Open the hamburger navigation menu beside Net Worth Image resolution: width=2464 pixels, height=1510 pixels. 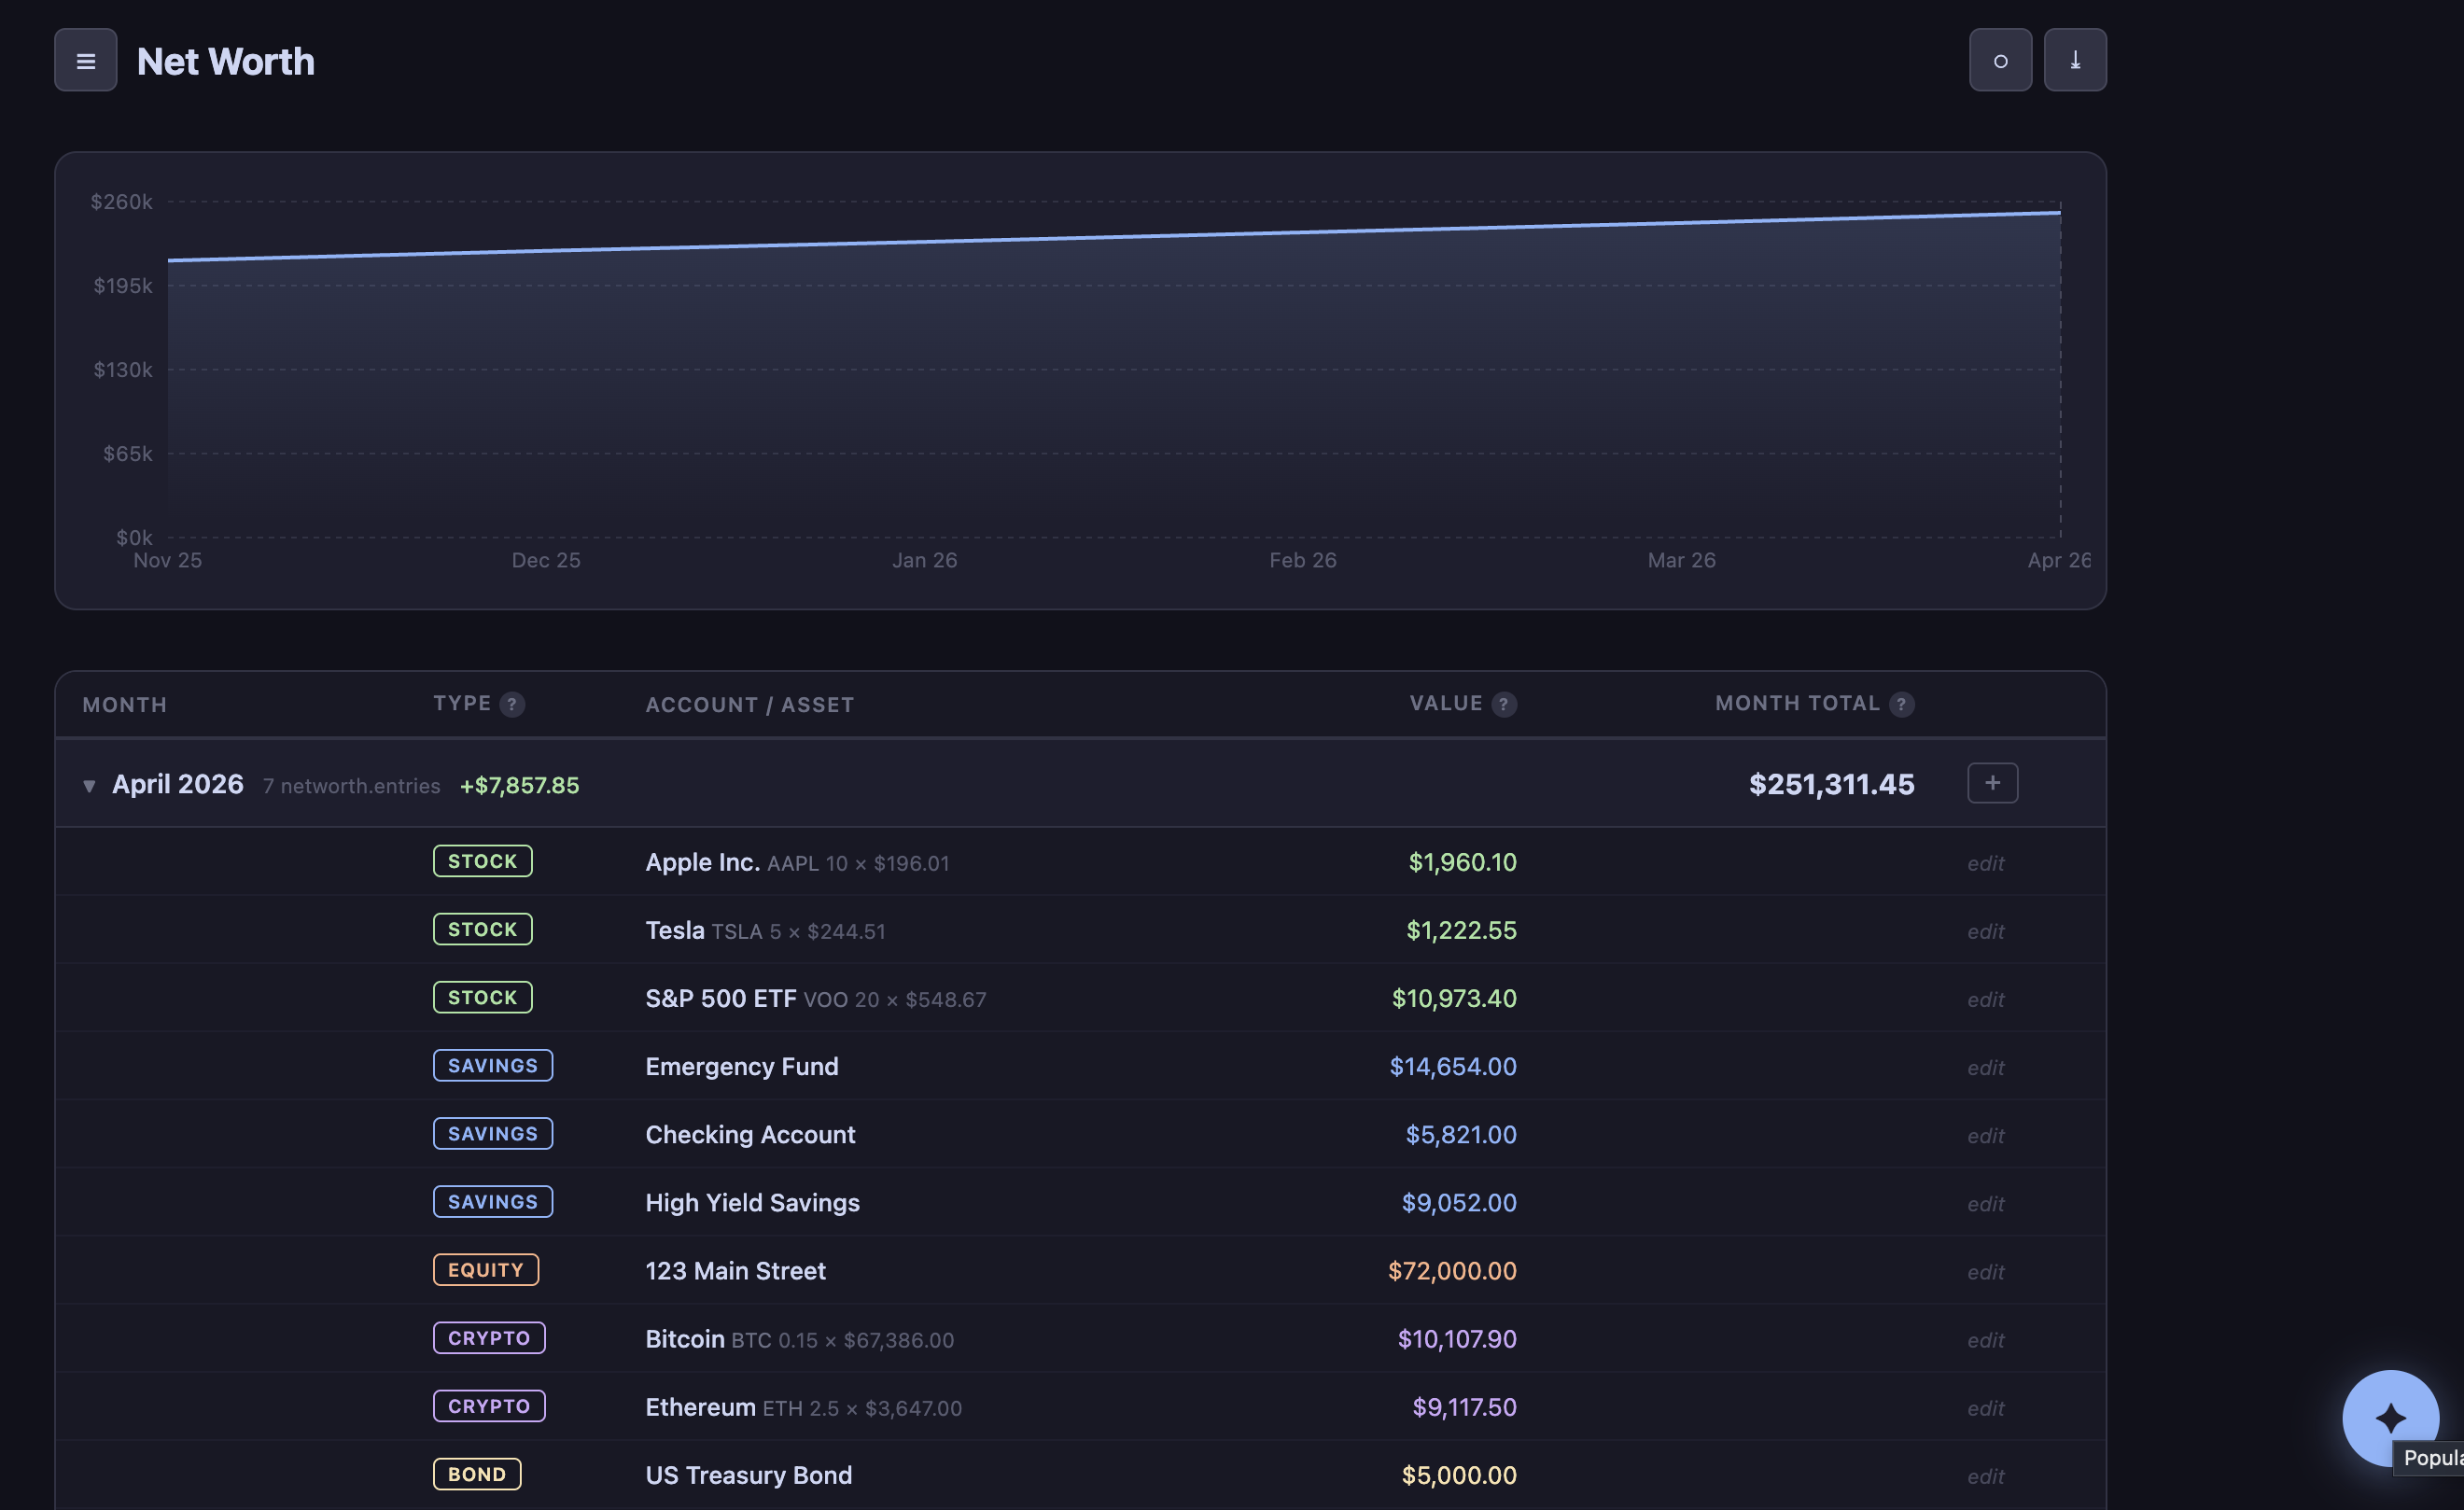tap(85, 60)
